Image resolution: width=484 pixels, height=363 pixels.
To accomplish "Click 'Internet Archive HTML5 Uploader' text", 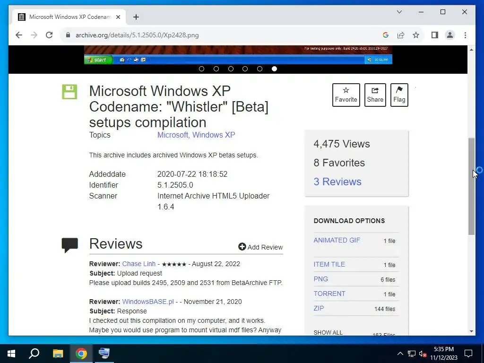I will coord(214,196).
